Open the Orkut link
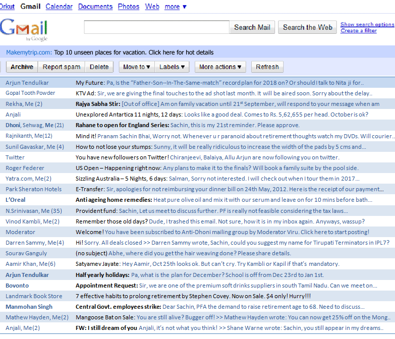This screenshot has width=395, height=339. click(x=7, y=6)
